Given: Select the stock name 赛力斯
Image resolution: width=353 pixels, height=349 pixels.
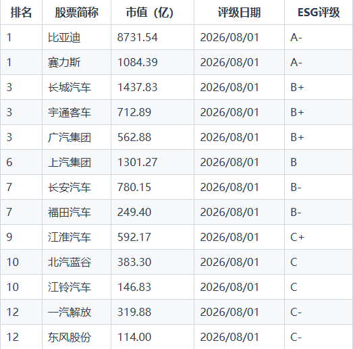Looking at the screenshot, I should (64, 62).
